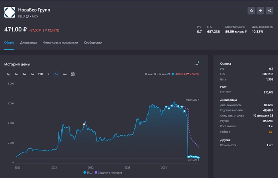Click the yellow marker on price chart
Viewport: 278px width, 178px height.
[x=84, y=124]
